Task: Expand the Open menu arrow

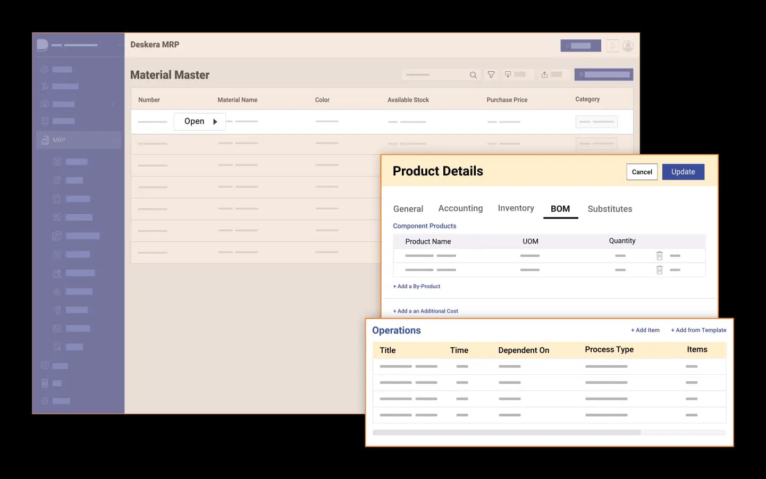Action: tap(215, 122)
